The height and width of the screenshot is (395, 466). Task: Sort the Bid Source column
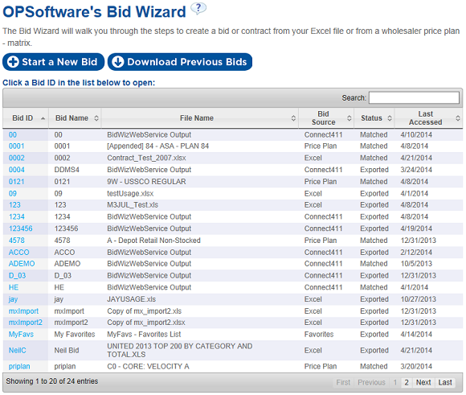point(349,118)
